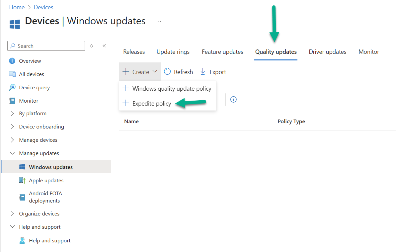Open the ellipsis more options menu
396x252 pixels.
coord(159,21)
